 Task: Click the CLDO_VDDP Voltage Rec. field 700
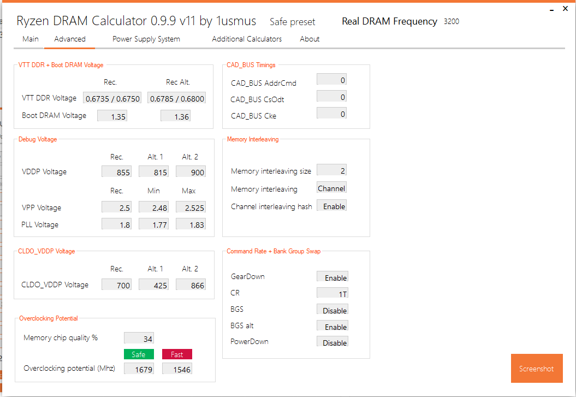click(x=117, y=285)
